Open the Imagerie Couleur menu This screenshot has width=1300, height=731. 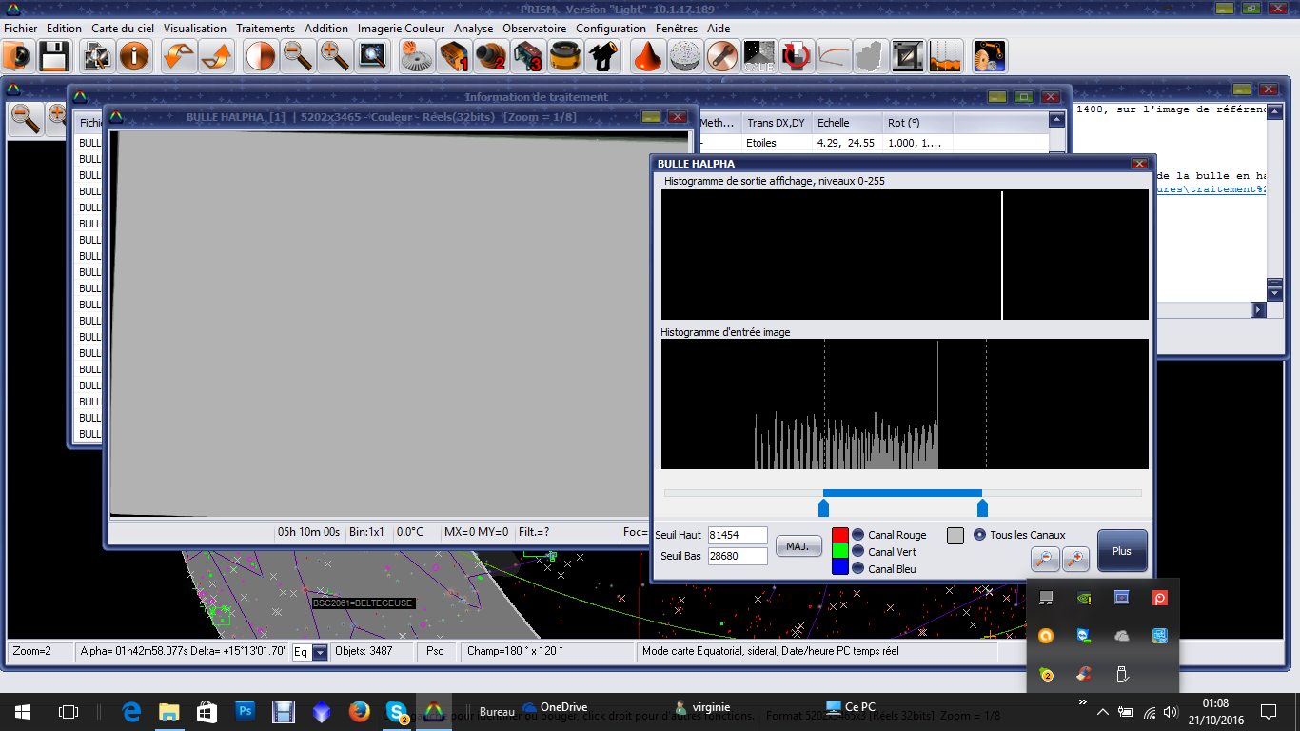click(x=401, y=29)
